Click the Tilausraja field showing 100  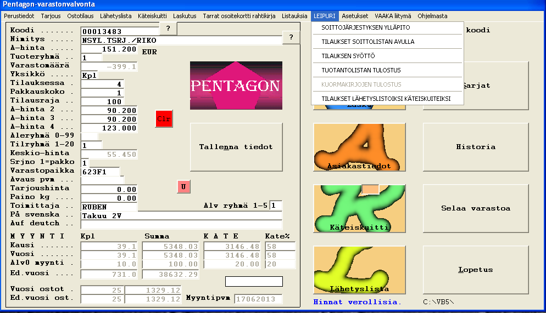(x=102, y=101)
